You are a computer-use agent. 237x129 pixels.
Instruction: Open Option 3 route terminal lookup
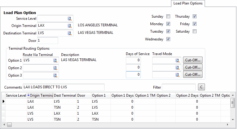pos(55,75)
